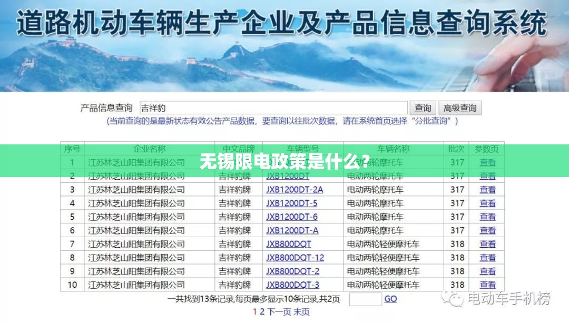Select batch number 317 in row 6
This screenshot has width=569, height=322.
point(456,230)
